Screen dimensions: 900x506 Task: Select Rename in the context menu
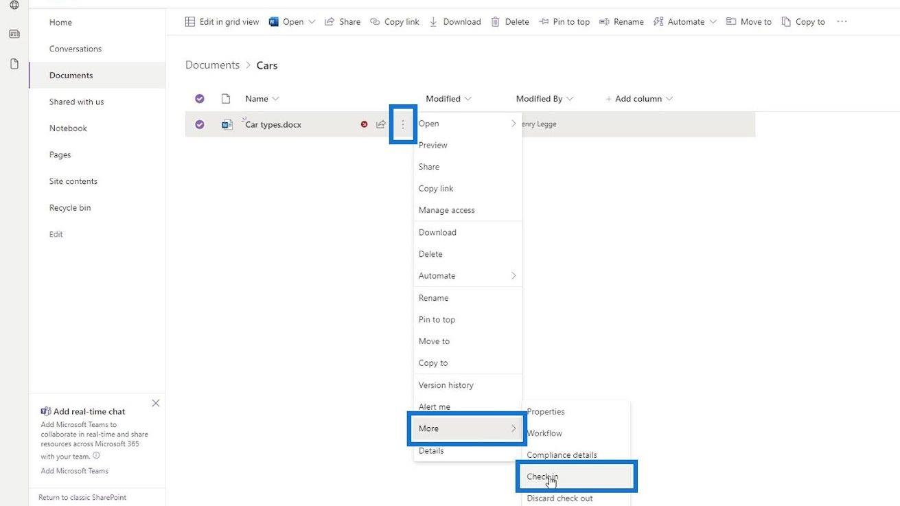[x=468, y=298]
